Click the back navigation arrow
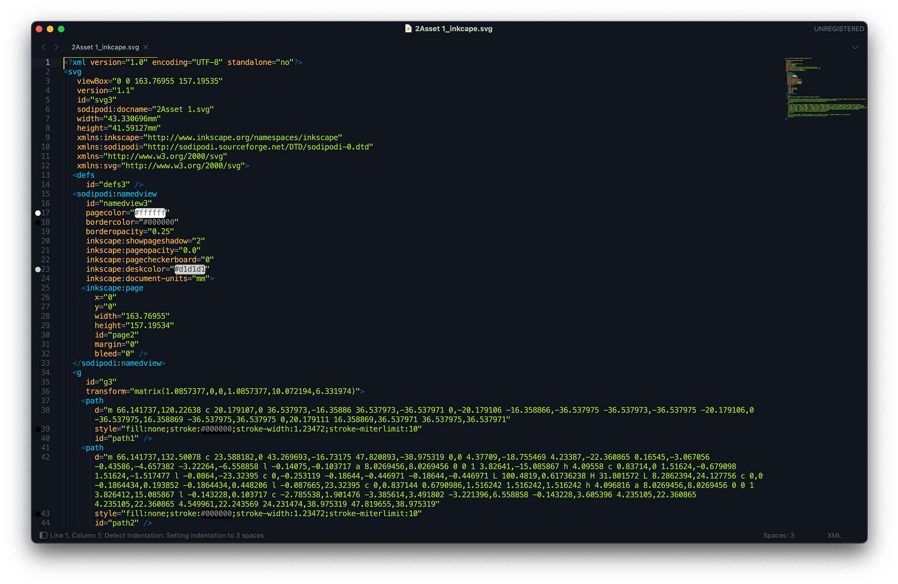The height and width of the screenshot is (584, 898). (x=44, y=47)
